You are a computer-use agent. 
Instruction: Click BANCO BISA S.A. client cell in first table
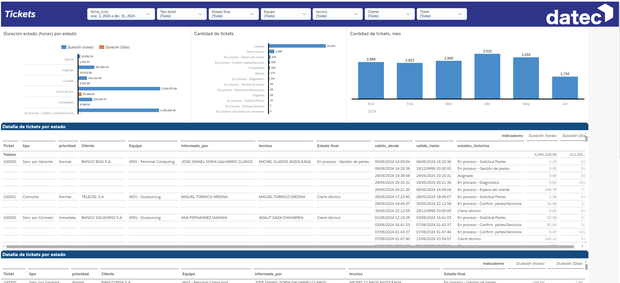tap(96, 162)
